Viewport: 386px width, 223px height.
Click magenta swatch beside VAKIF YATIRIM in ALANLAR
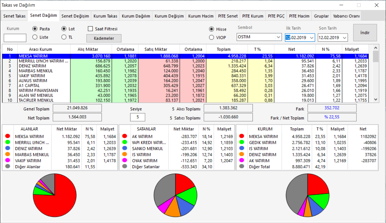pos(8,161)
